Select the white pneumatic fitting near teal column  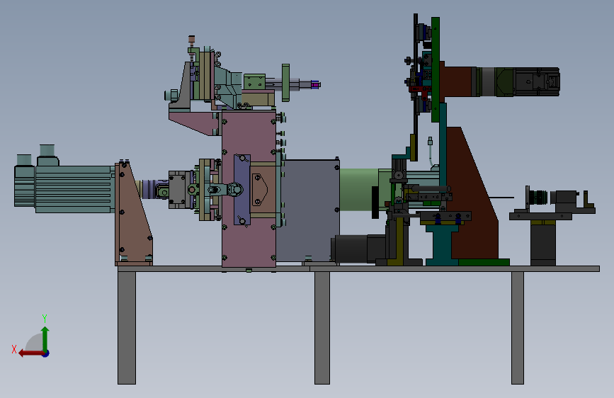pyautogui.click(x=430, y=142)
